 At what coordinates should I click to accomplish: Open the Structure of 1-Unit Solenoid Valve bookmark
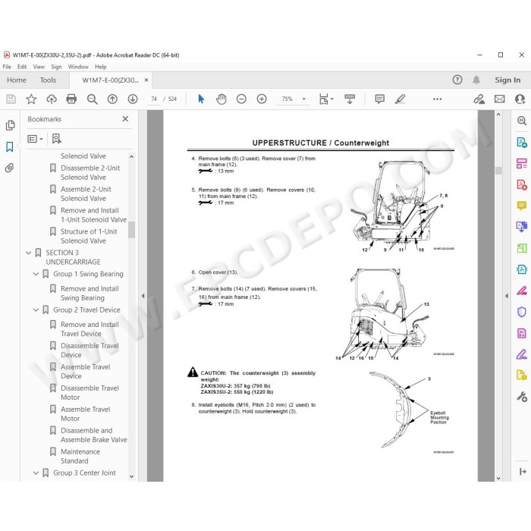(x=89, y=236)
